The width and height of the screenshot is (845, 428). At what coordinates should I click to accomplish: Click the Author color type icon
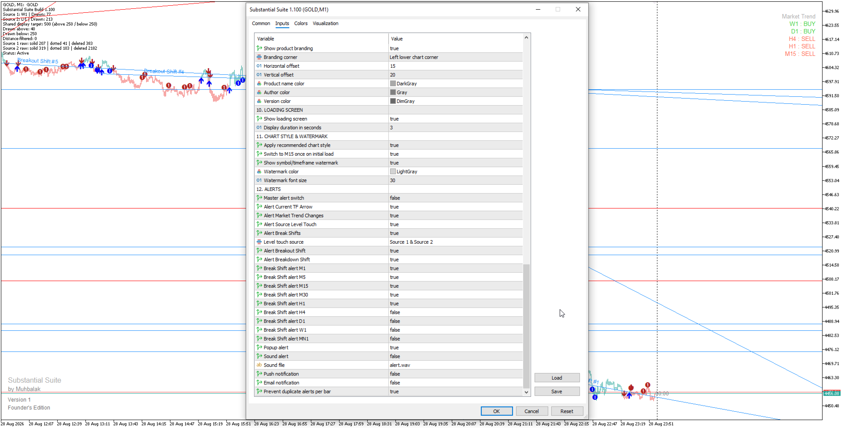coord(259,92)
